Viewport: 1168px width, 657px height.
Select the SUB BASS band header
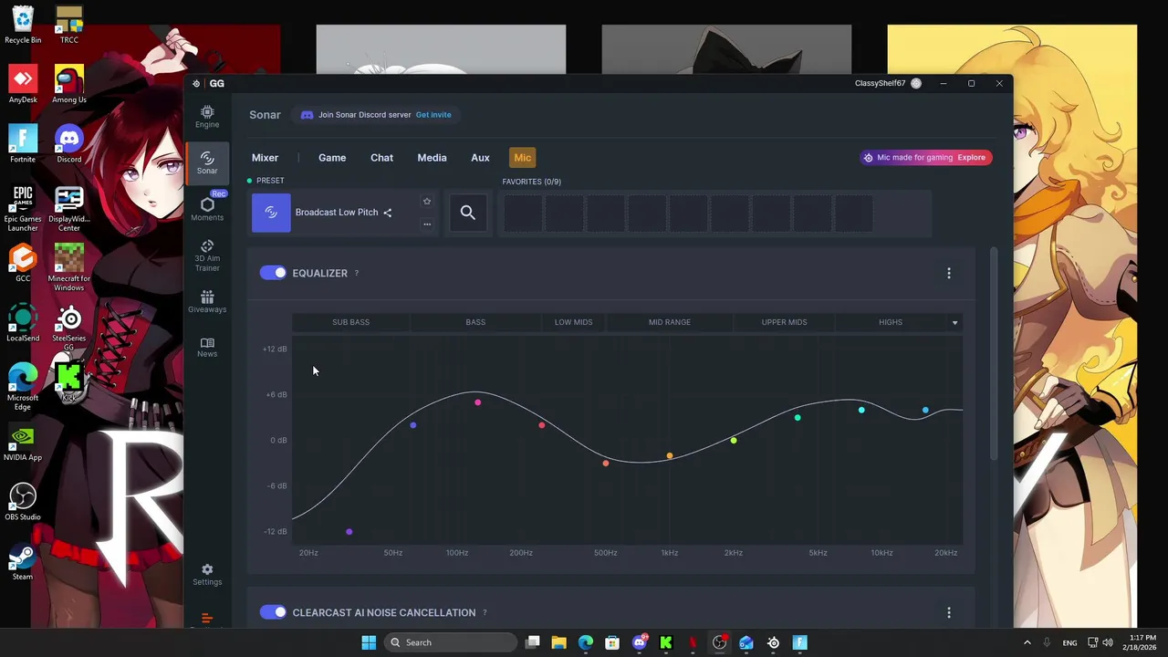point(350,322)
